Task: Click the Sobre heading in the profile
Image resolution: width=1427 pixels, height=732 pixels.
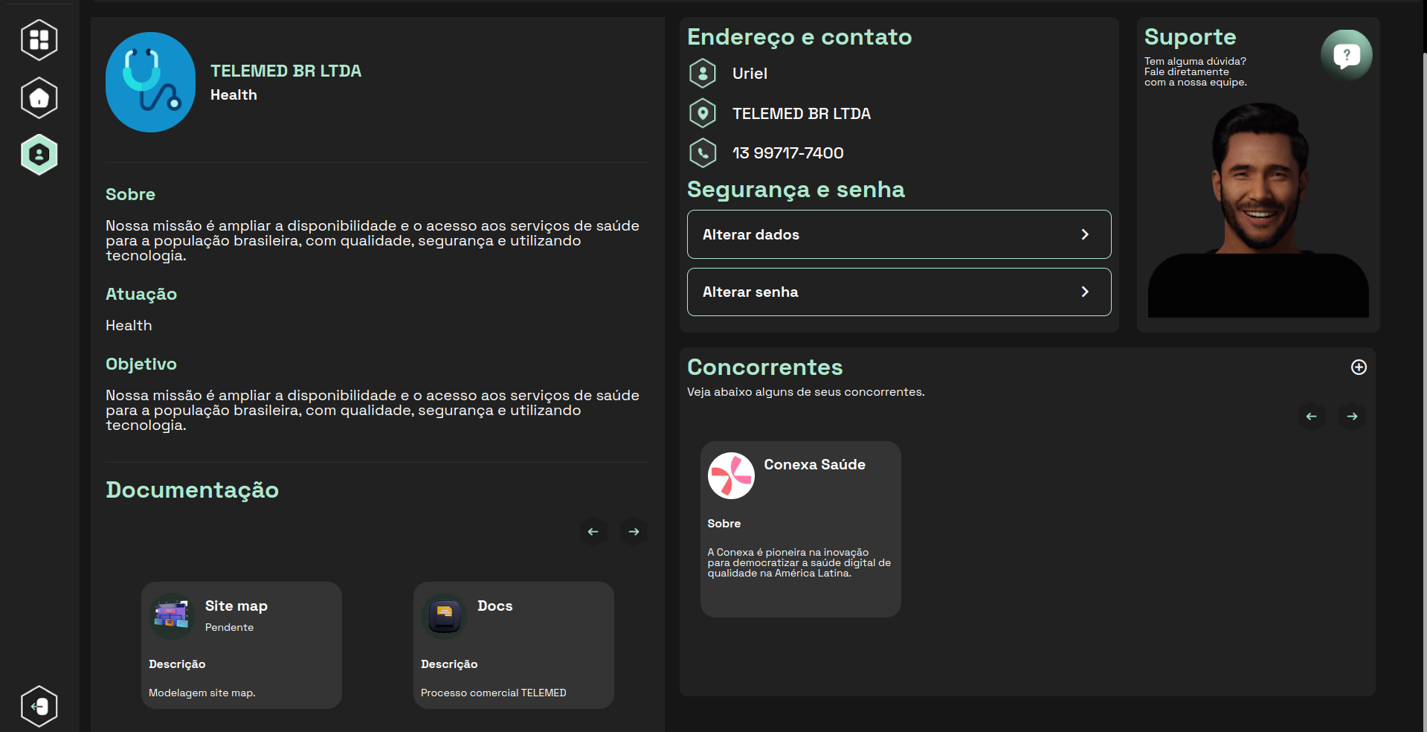Action: tap(130, 194)
